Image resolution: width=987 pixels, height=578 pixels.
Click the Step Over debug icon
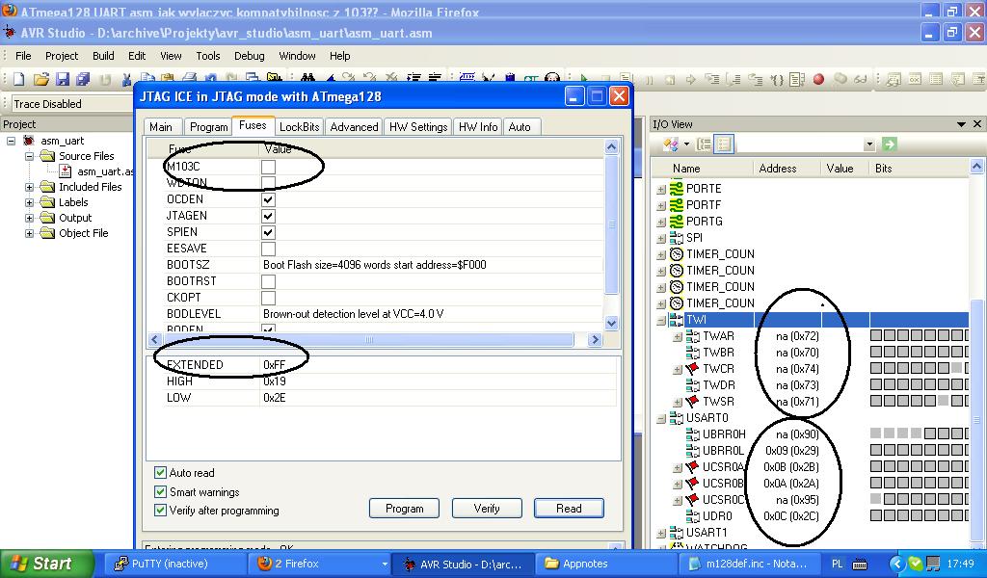click(x=734, y=79)
